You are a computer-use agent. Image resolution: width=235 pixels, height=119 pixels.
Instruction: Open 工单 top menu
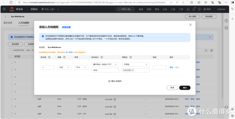[x=181, y=9]
